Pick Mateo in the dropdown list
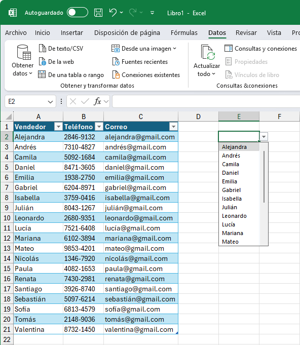Screen dimensions: 300x345 (239, 242)
